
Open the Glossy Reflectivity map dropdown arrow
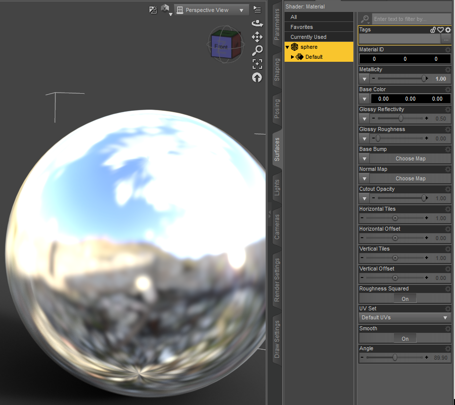tap(364, 119)
